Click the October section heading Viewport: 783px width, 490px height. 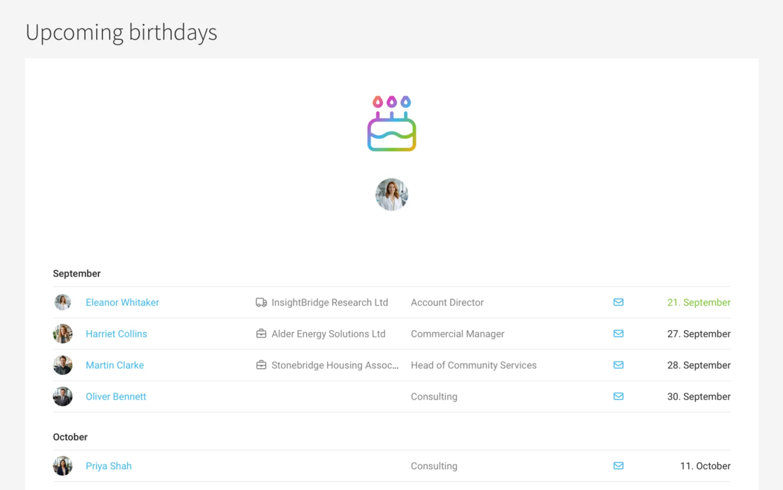tap(70, 437)
